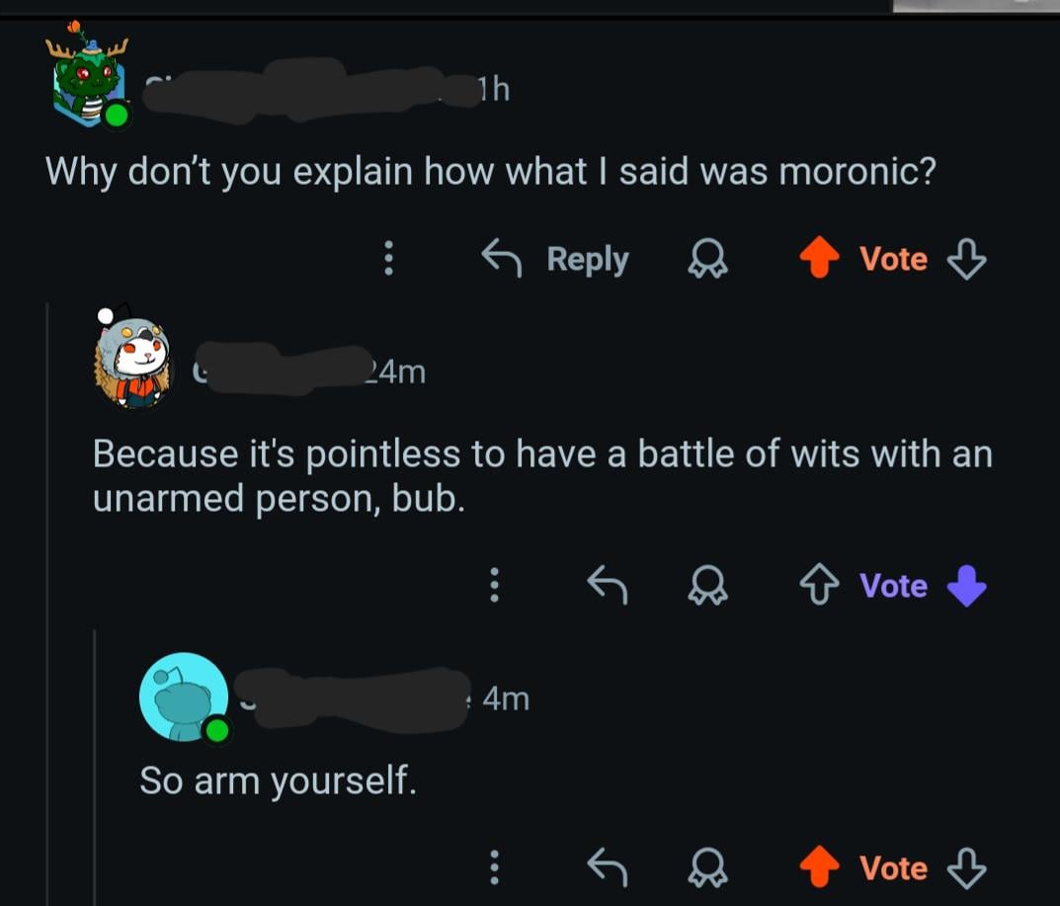This screenshot has height=906, width=1060.
Task: Award the 'unarmed person' comment
Action: click(x=708, y=586)
